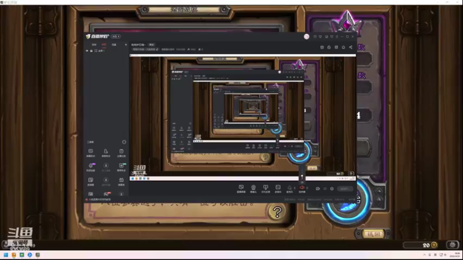Viewport: 463px width, 260px height.
Task: Share the stream with the share icon
Action: point(351,47)
